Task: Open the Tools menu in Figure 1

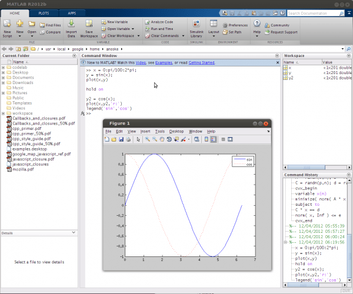Action: click(x=160, y=131)
